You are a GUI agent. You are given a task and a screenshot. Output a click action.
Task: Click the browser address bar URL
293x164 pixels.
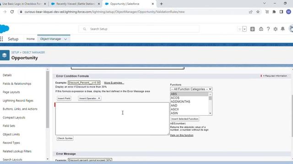pos(104,12)
